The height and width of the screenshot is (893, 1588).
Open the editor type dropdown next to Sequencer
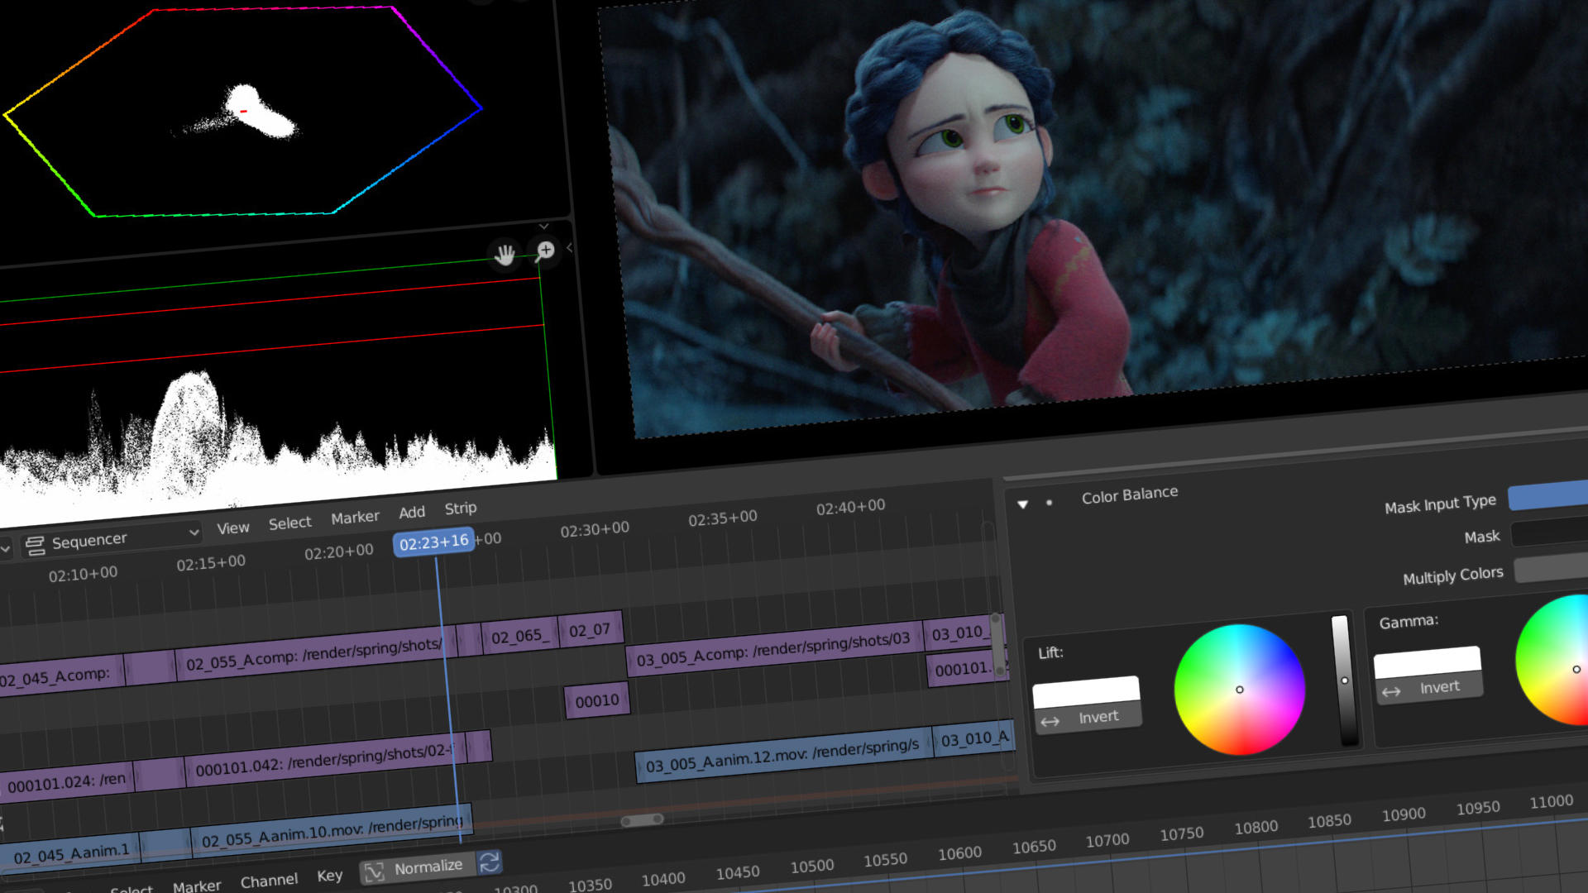[194, 534]
